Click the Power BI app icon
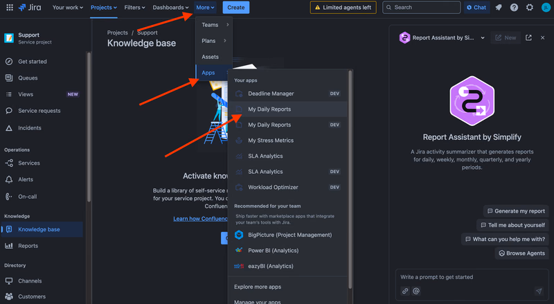Image resolution: width=554 pixels, height=304 pixels. point(239,250)
